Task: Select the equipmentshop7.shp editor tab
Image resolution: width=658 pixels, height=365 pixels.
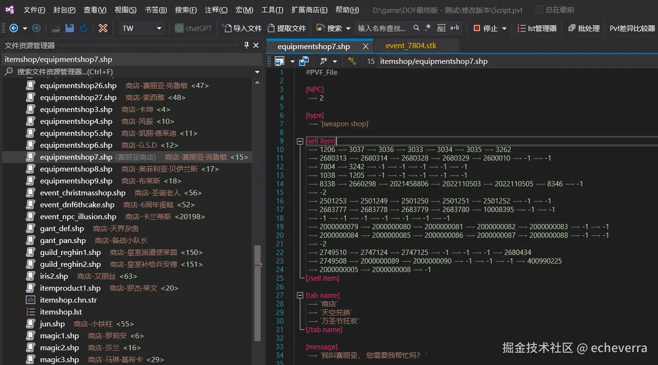Action: 314,46
